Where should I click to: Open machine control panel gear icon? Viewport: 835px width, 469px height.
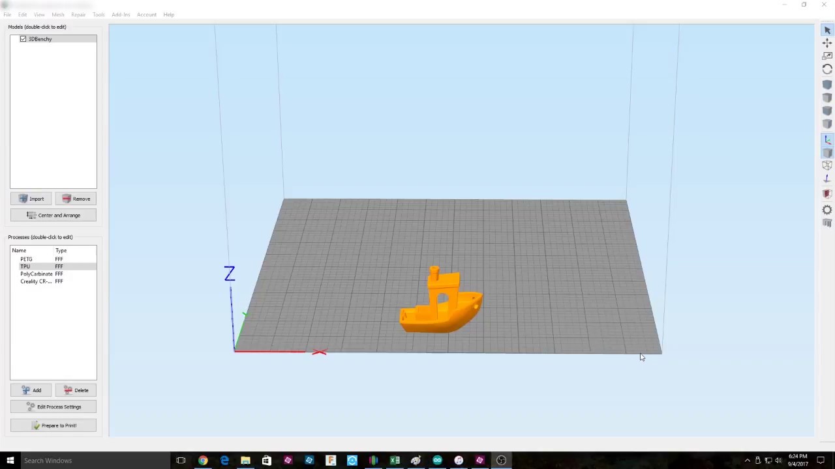click(827, 210)
